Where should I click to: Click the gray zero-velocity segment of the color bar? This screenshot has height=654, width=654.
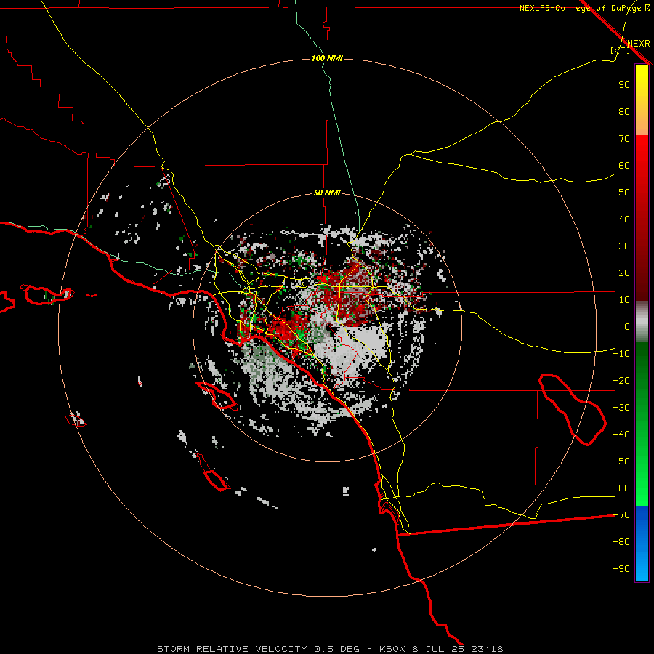point(642,322)
